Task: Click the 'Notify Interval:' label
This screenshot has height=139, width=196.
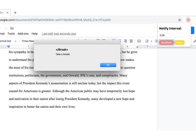Action: (x=170, y=28)
